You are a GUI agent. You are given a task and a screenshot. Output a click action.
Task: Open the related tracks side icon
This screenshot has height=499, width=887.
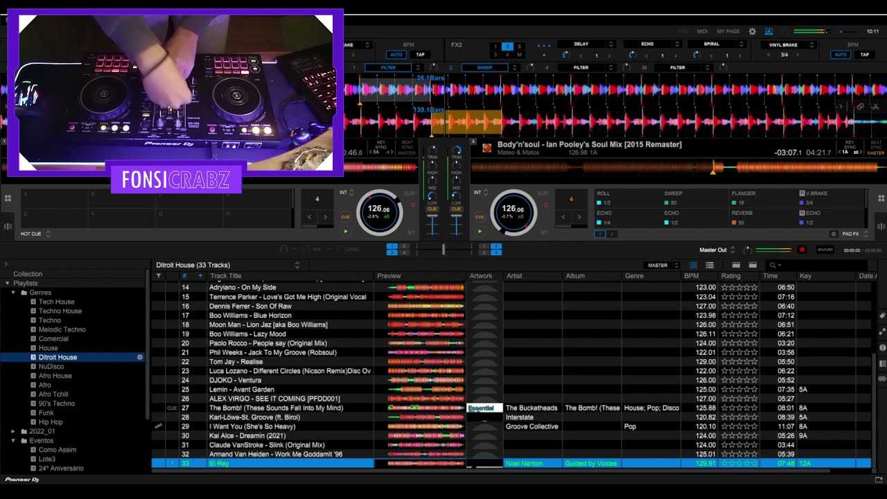[x=882, y=331]
